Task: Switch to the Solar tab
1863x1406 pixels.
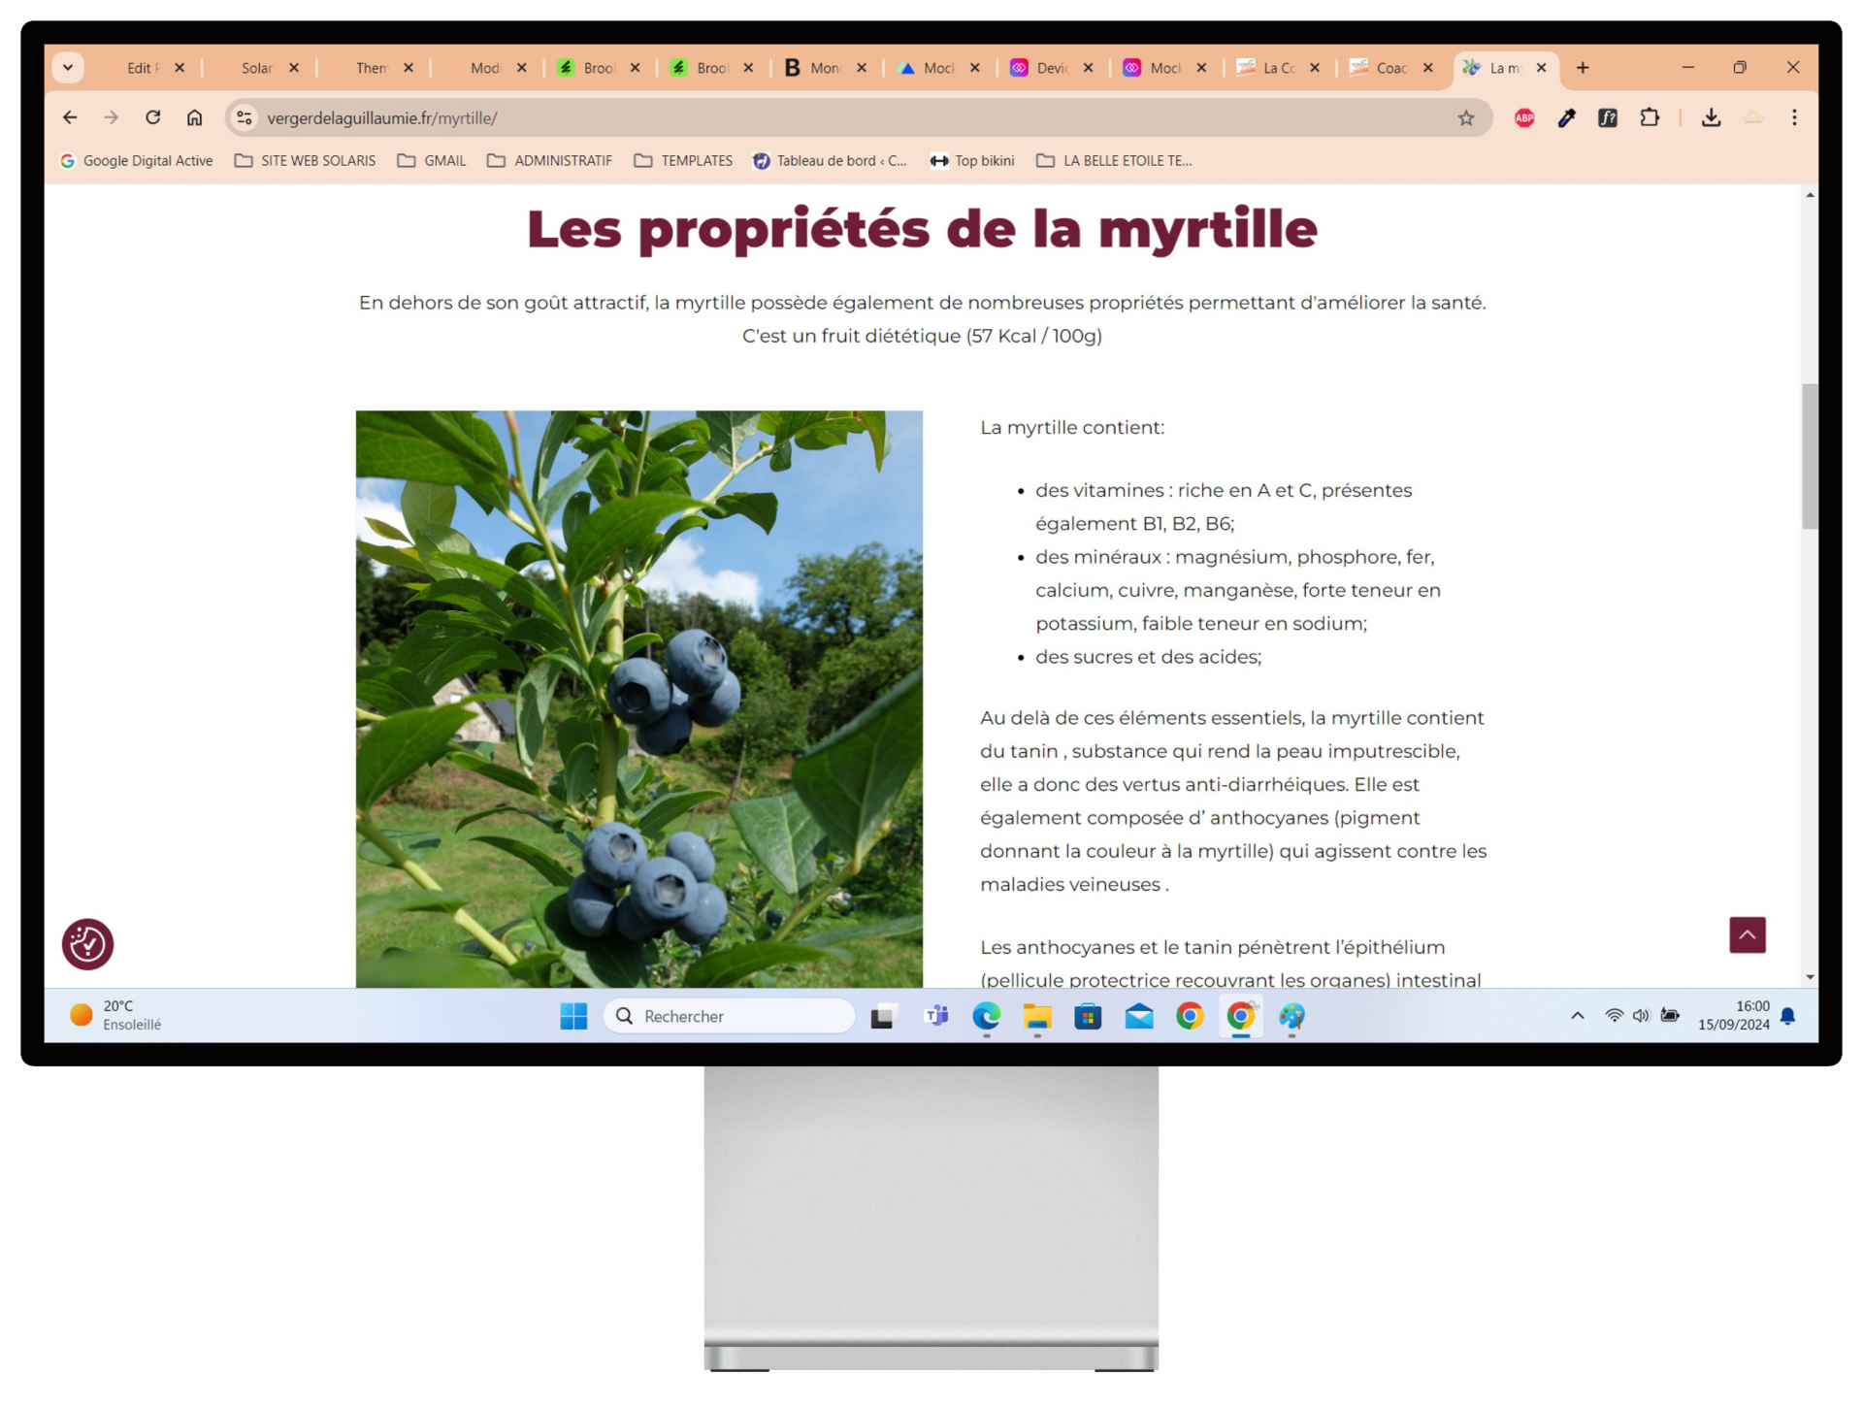Action: point(257,68)
